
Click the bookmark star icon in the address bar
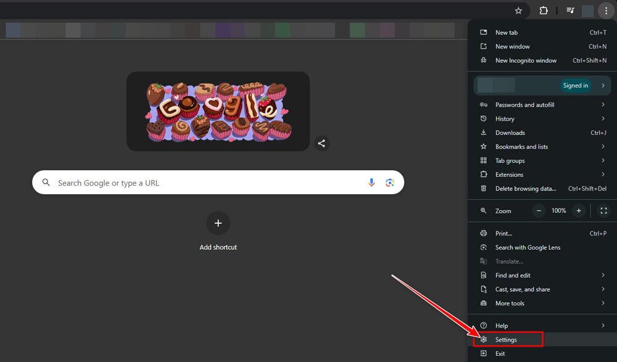pyautogui.click(x=518, y=11)
